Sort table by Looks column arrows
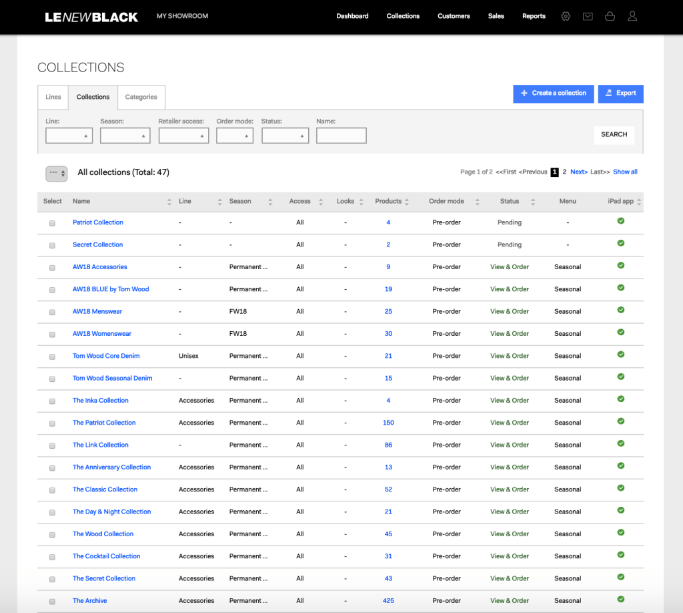The image size is (683, 613). [361, 202]
